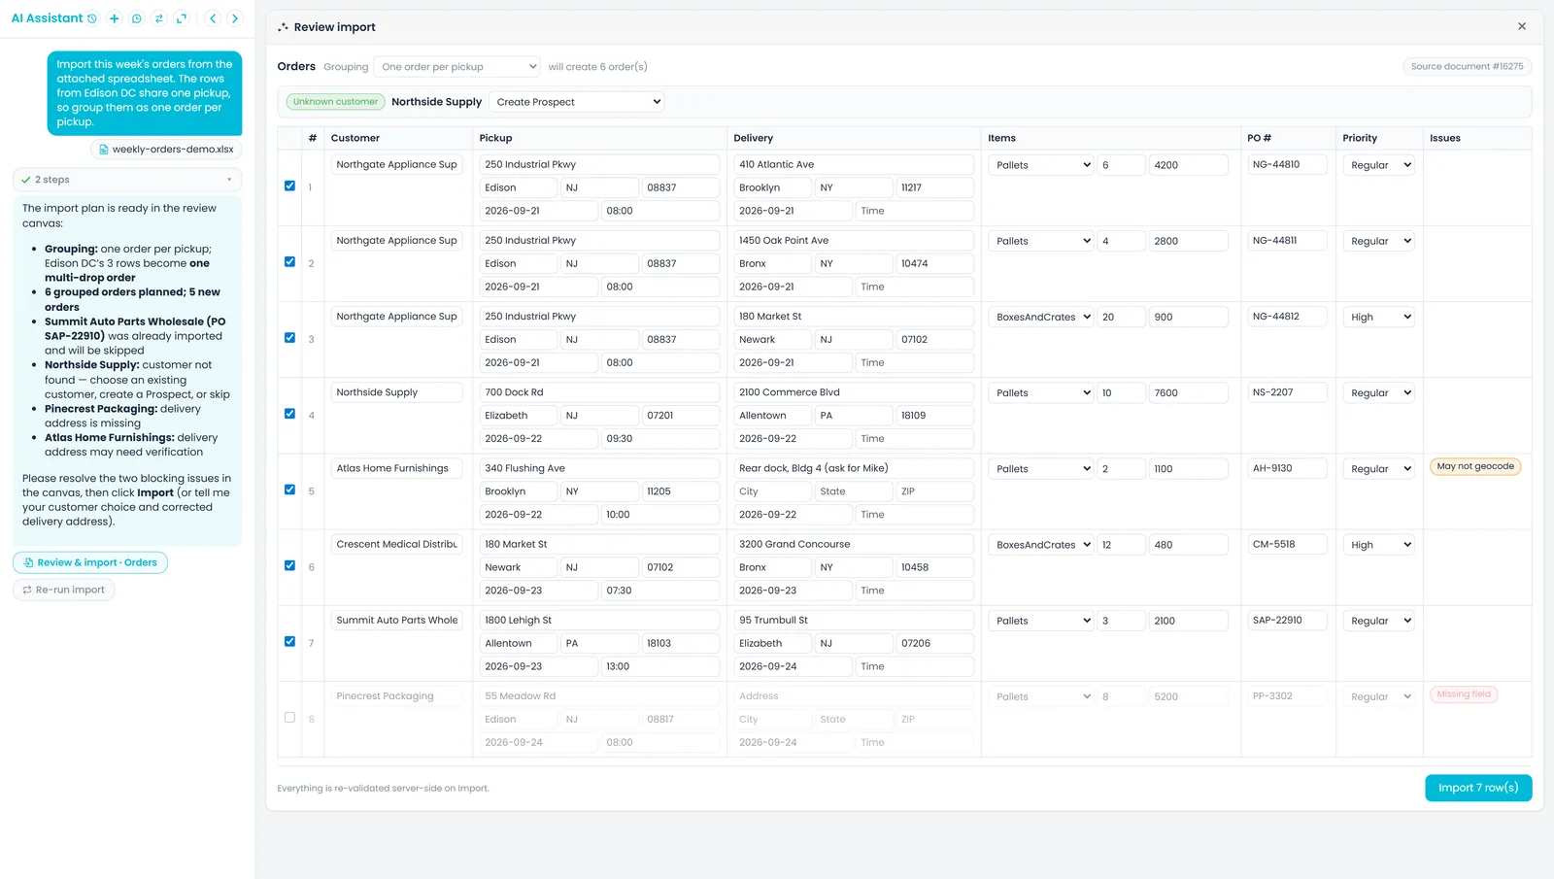
Task: Click delivery address 95 Trumbull St
Action: coord(854,621)
